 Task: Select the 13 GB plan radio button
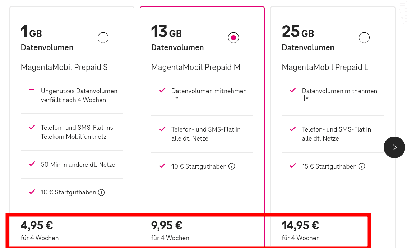click(233, 37)
